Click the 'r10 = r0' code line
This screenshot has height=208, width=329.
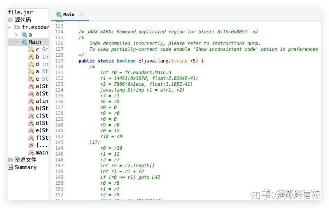pos(111,137)
